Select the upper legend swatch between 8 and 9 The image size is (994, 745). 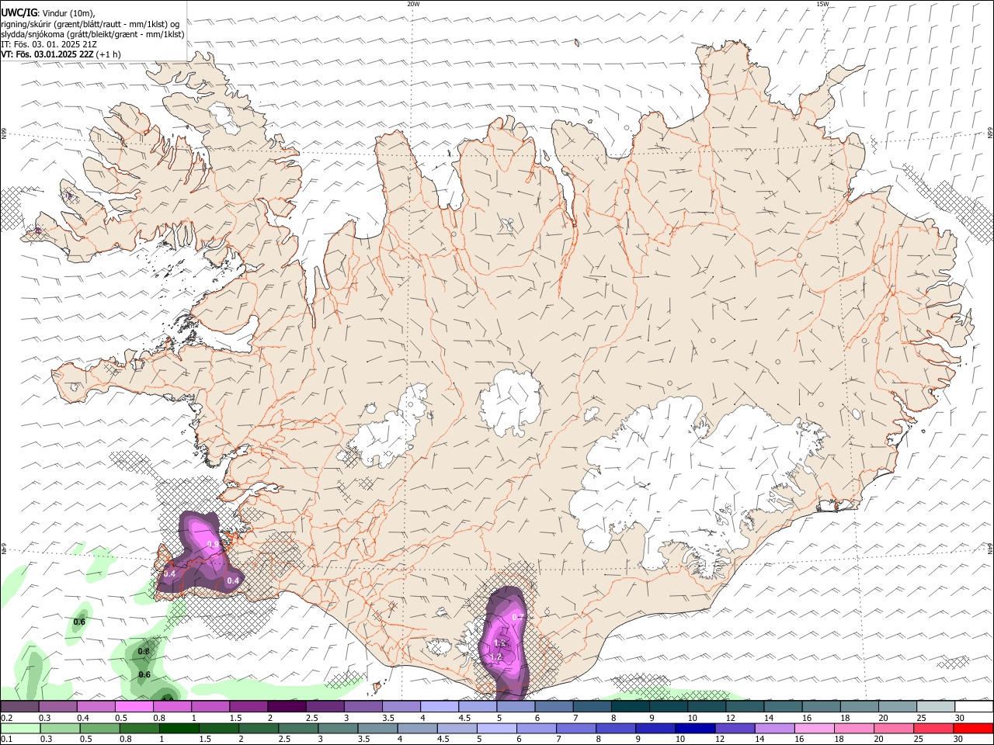click(631, 706)
